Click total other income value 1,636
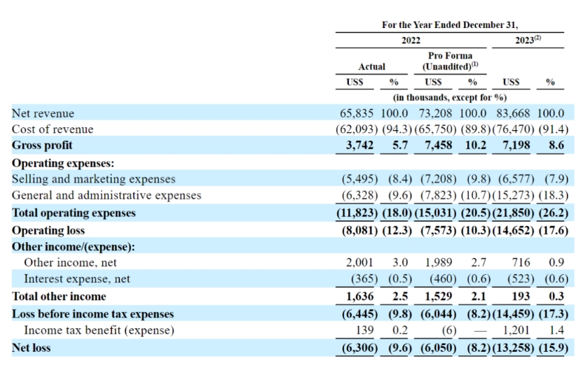This screenshot has width=583, height=368. pyautogui.click(x=359, y=297)
